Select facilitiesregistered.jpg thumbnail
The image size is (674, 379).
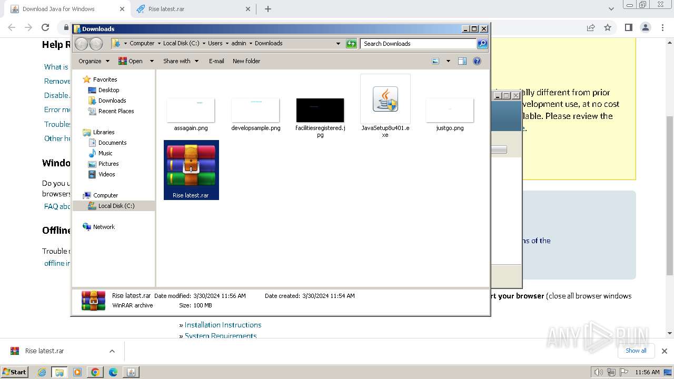(x=320, y=110)
